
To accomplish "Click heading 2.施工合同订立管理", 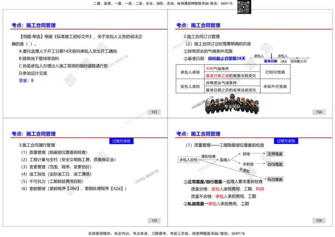I will tap(202, 37).
